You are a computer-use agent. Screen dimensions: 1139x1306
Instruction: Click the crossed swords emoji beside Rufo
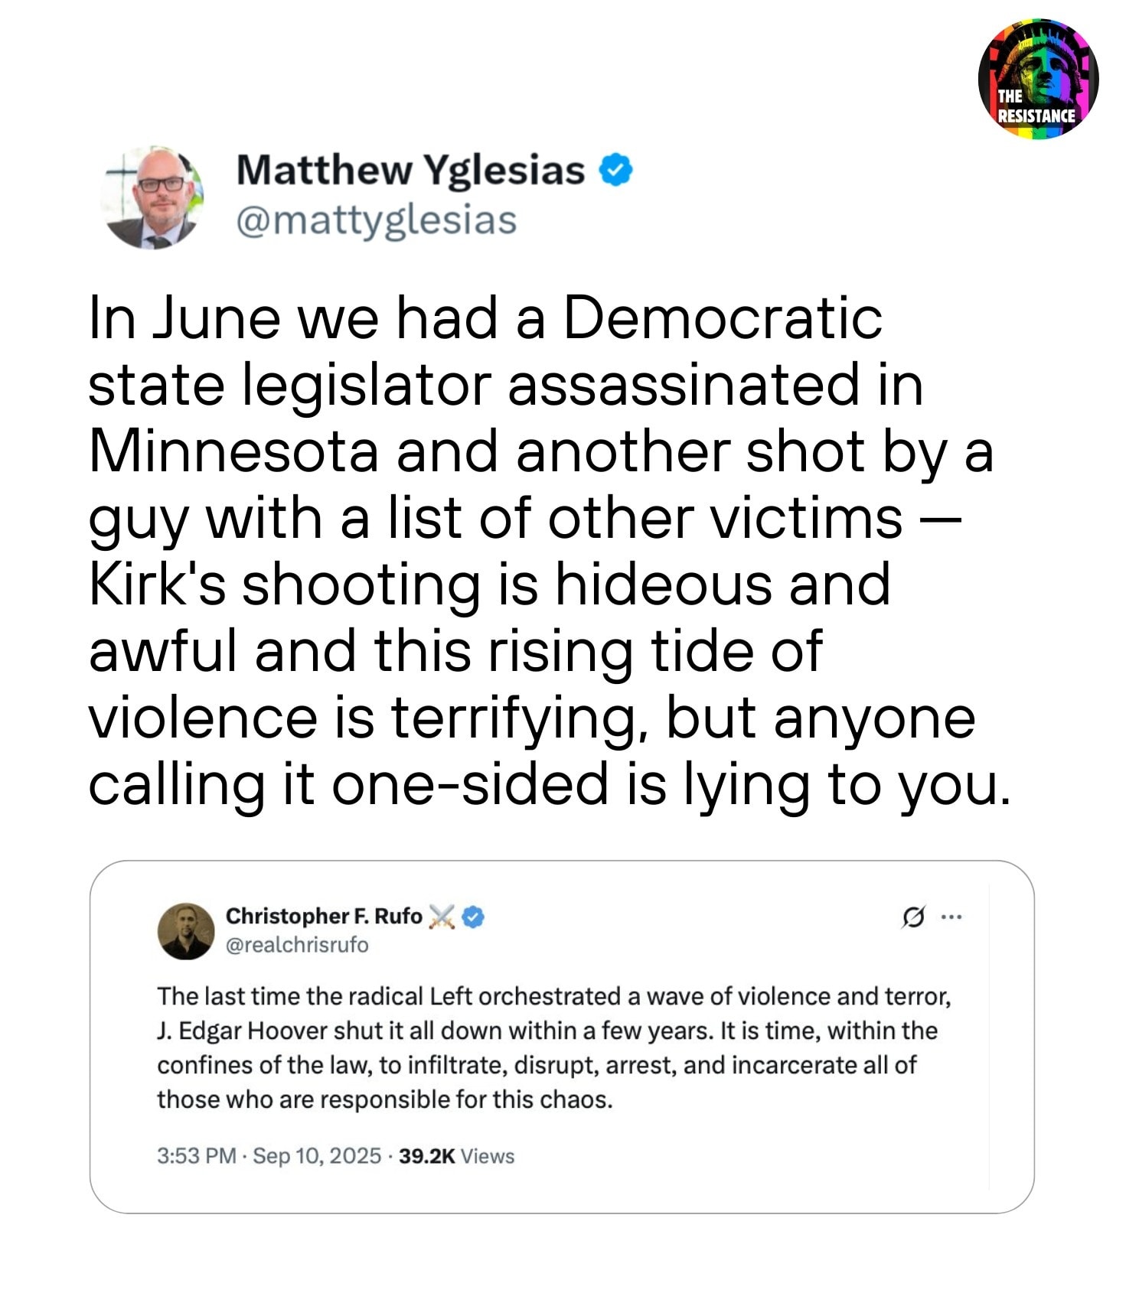click(x=442, y=916)
